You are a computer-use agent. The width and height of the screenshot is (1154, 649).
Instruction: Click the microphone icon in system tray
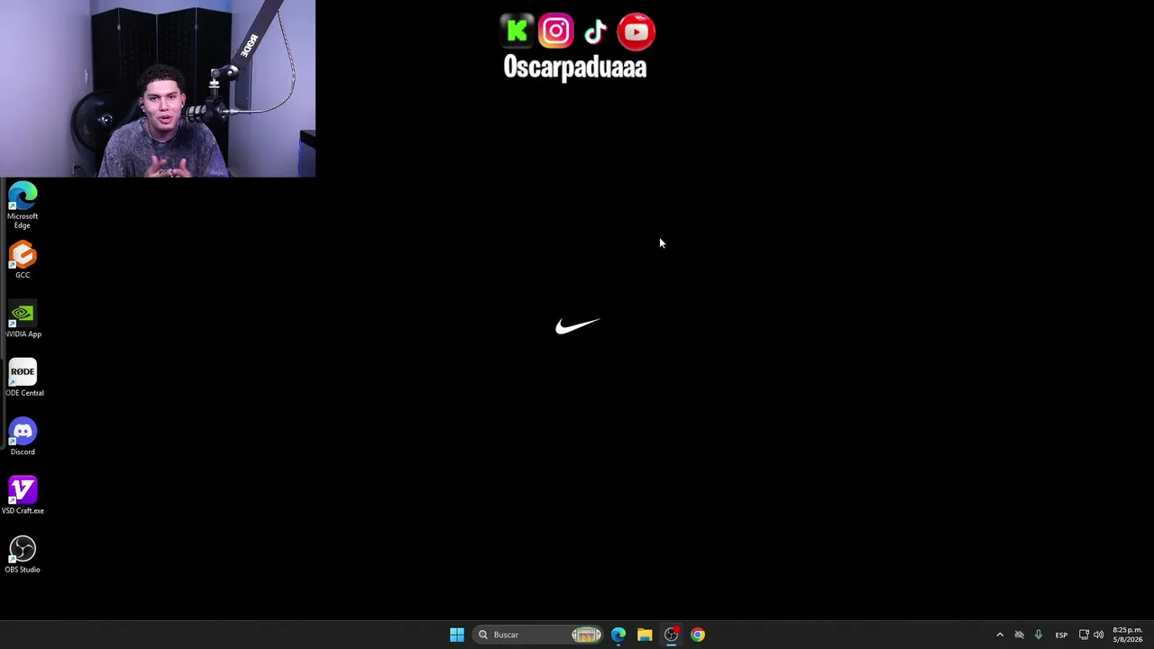click(1039, 635)
